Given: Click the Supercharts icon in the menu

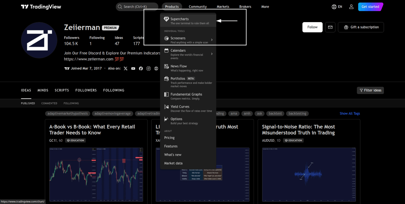Looking at the screenshot, I should 166,19.
